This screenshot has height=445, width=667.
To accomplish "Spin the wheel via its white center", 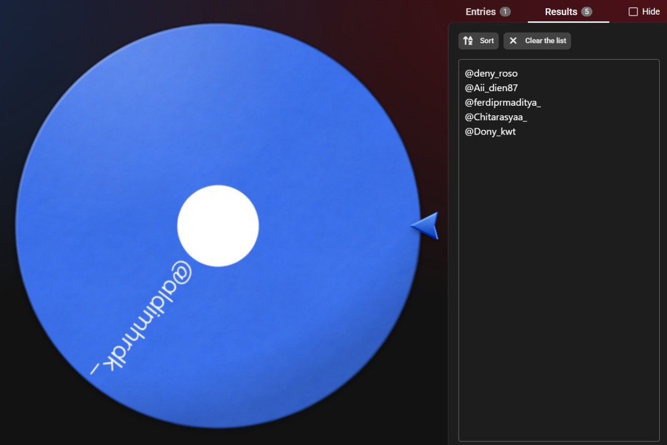I will point(218,226).
